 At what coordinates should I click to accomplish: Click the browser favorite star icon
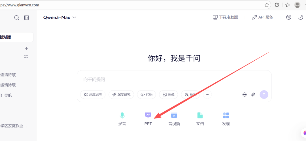point(267,5)
